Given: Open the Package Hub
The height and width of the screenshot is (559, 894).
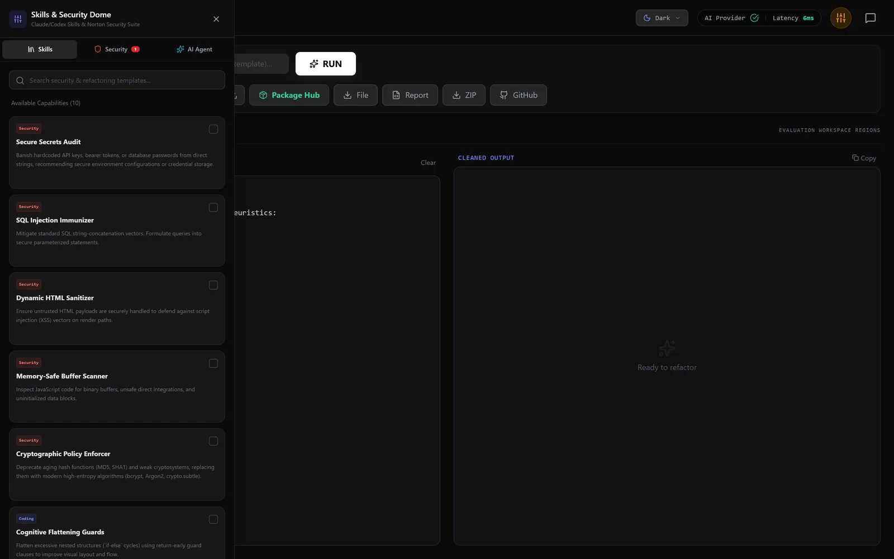Looking at the screenshot, I should [289, 95].
